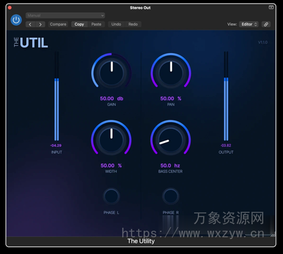Screen dimensions: 283x254
Task: Click the Compare button
Action: [58, 24]
